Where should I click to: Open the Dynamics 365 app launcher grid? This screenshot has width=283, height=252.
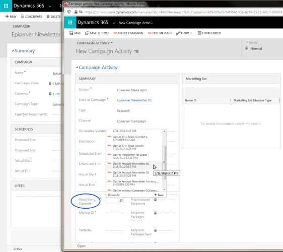pos(70,22)
